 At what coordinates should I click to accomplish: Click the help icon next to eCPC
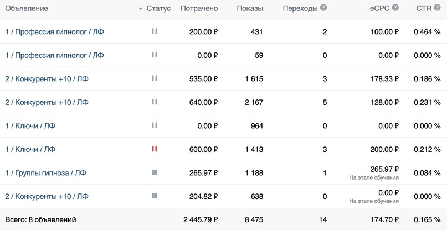pos(395,8)
